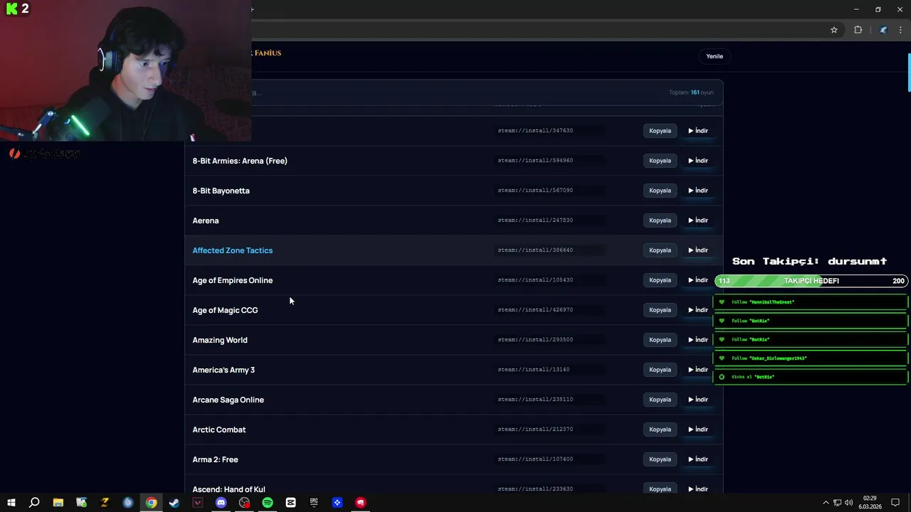Open the volume control in system tray
The height and width of the screenshot is (512, 911).
click(848, 503)
